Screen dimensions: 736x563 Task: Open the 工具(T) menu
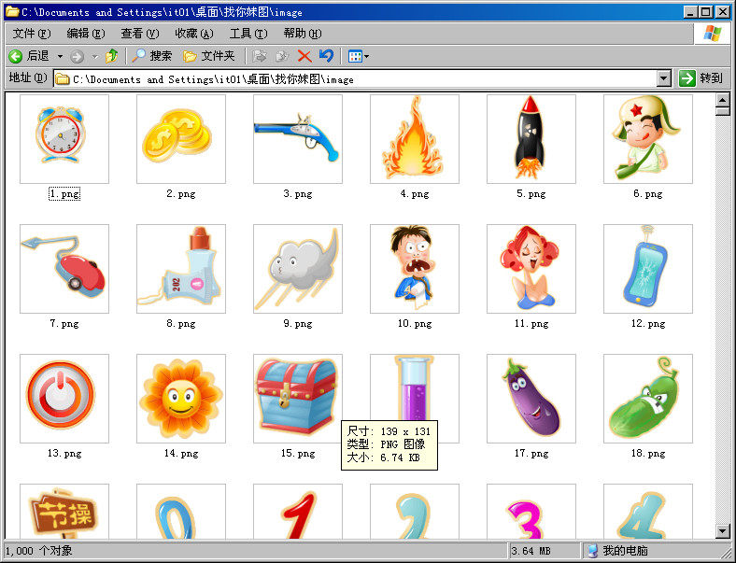[248, 34]
